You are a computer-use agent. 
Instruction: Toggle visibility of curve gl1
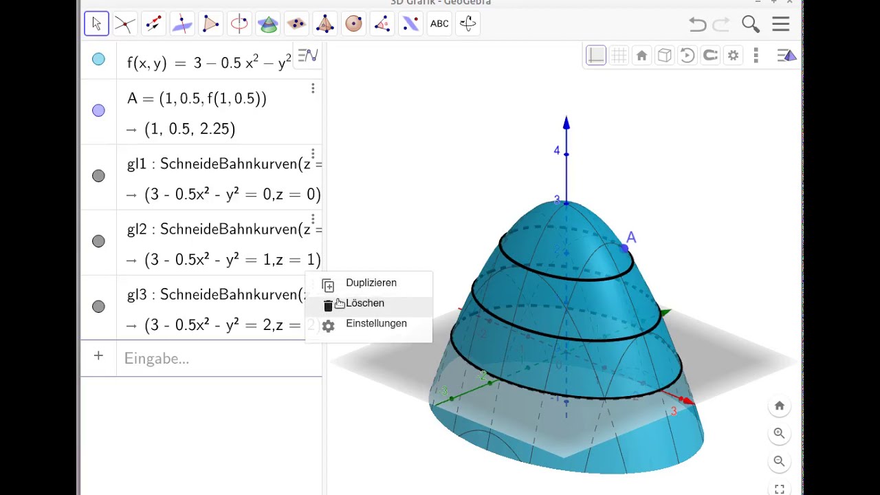click(x=98, y=176)
